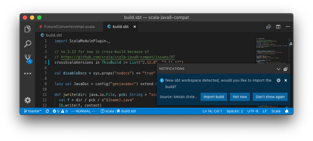Configure notification via gear icon
The image size is (313, 141).
pyautogui.click(x=278, y=80)
